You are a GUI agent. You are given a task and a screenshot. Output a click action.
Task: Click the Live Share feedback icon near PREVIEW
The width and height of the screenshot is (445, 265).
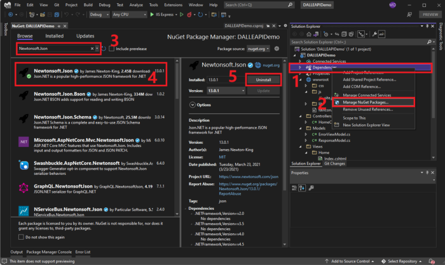[x=409, y=15]
